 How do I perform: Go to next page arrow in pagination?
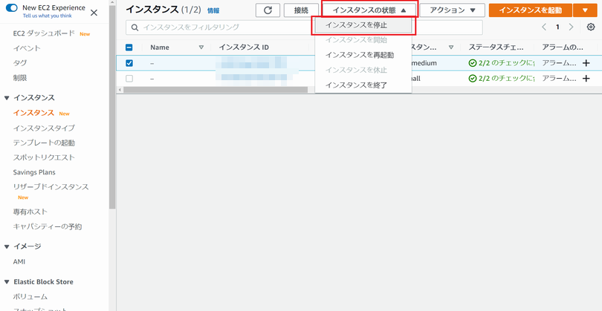(x=571, y=27)
